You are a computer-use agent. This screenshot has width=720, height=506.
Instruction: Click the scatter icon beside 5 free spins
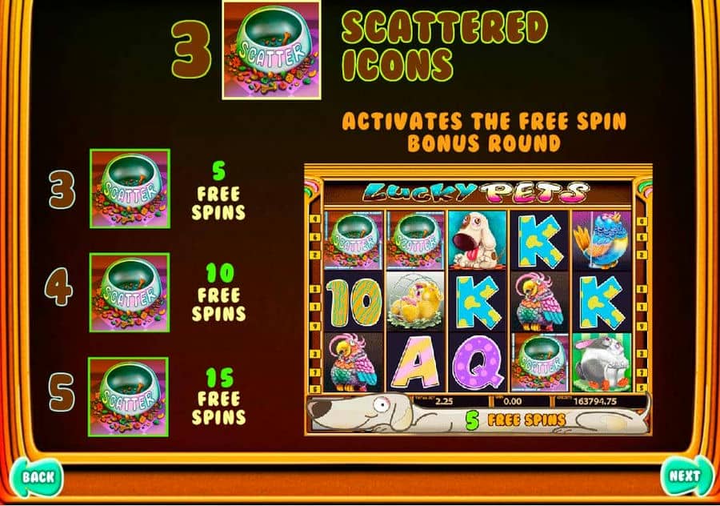pyautogui.click(x=130, y=188)
